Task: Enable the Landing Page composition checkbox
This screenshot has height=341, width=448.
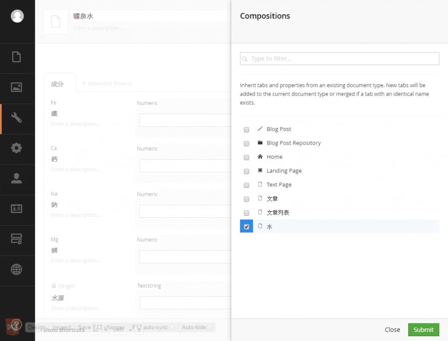Action: pos(247,171)
